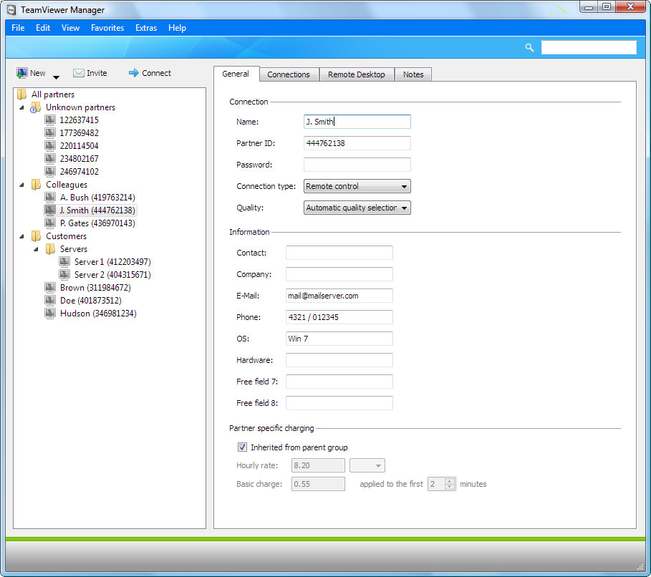Click the Colleagues folder icon

point(36,185)
